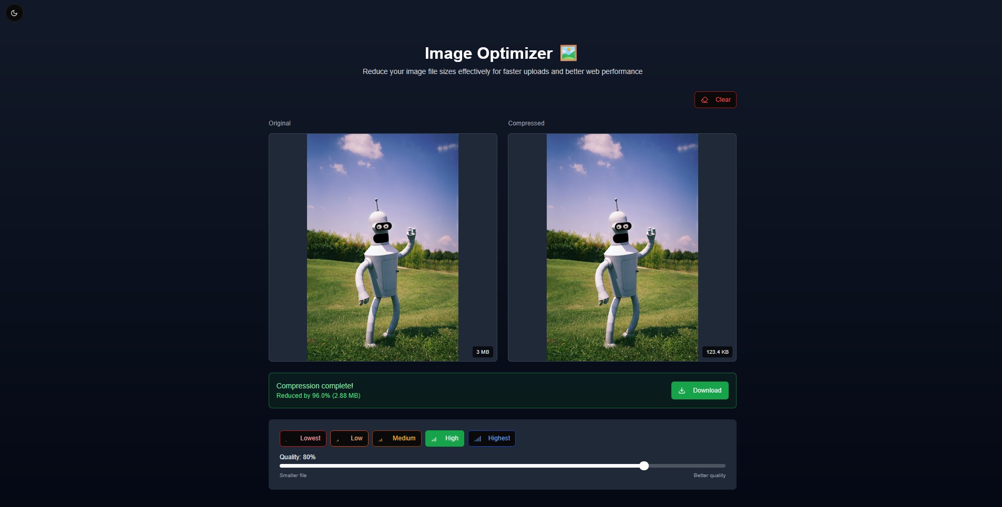Image resolution: width=1002 pixels, height=507 pixels.
Task: Click 'Compression complete!' message
Action: (315, 386)
